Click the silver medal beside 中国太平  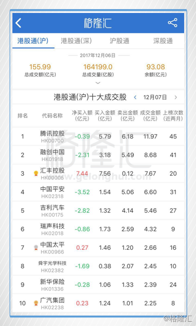[x=36, y=248]
